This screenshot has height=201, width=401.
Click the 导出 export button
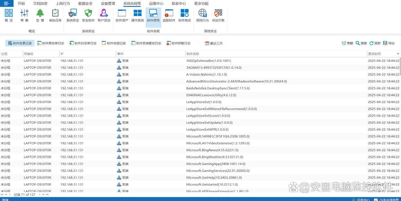(x=389, y=43)
